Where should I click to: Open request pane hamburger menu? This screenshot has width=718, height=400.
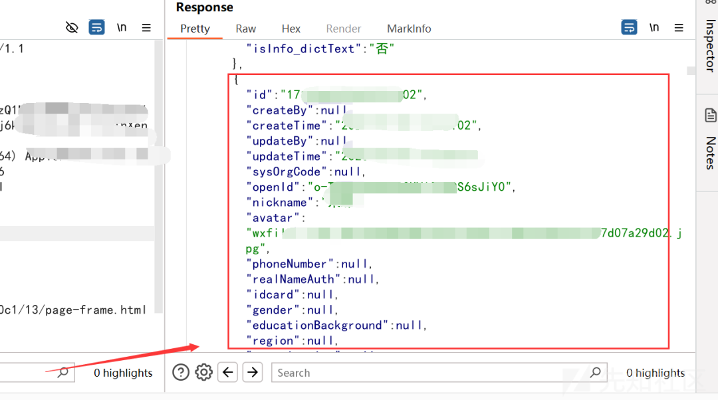click(146, 28)
